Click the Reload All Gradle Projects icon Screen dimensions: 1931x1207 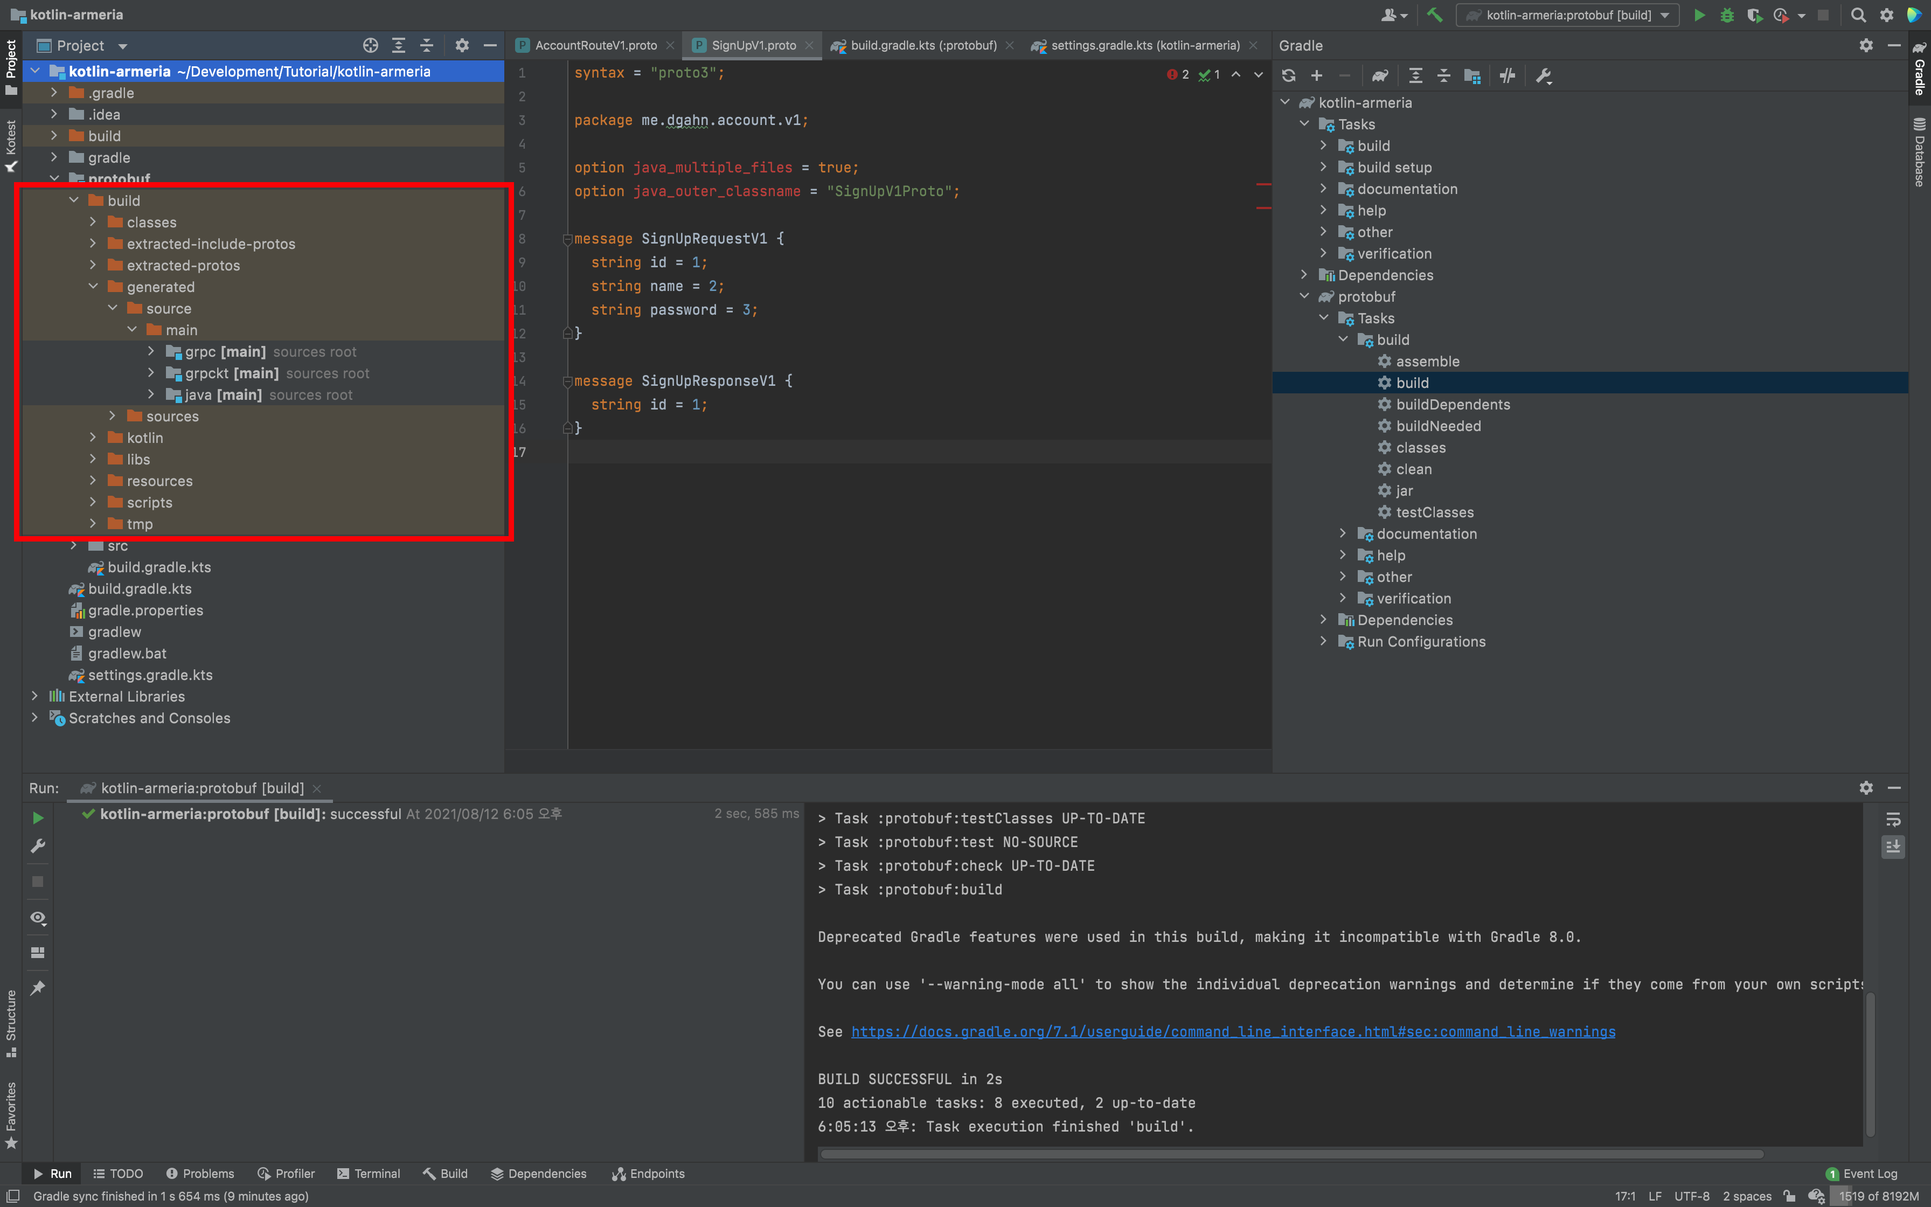point(1289,76)
